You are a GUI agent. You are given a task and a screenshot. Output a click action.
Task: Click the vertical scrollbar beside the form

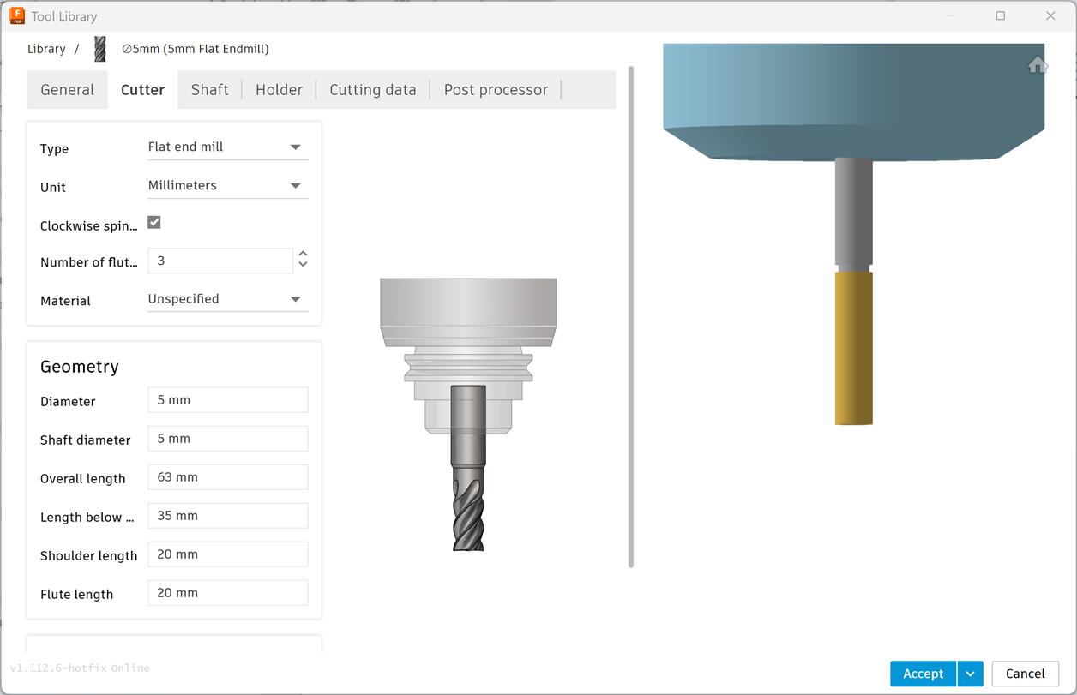tap(631, 343)
